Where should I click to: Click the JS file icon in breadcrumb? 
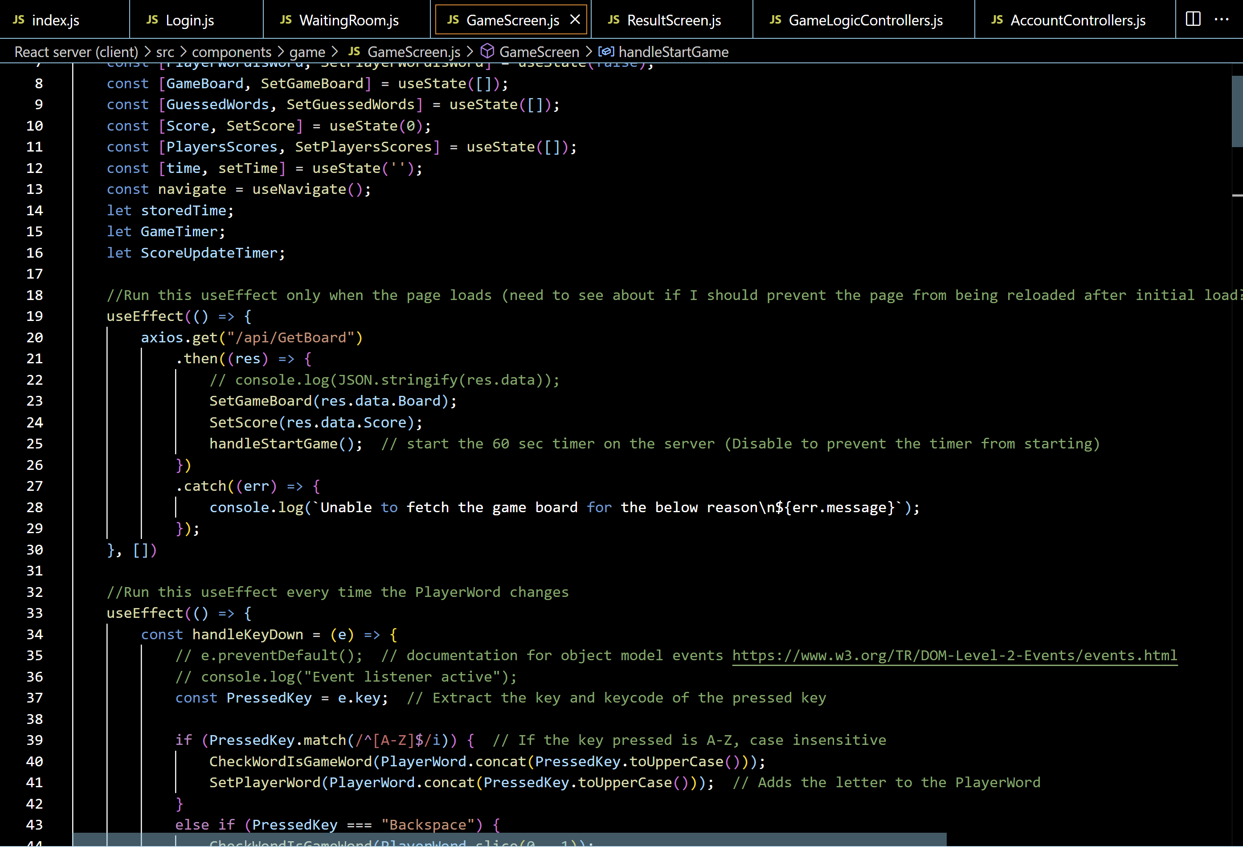354,52
